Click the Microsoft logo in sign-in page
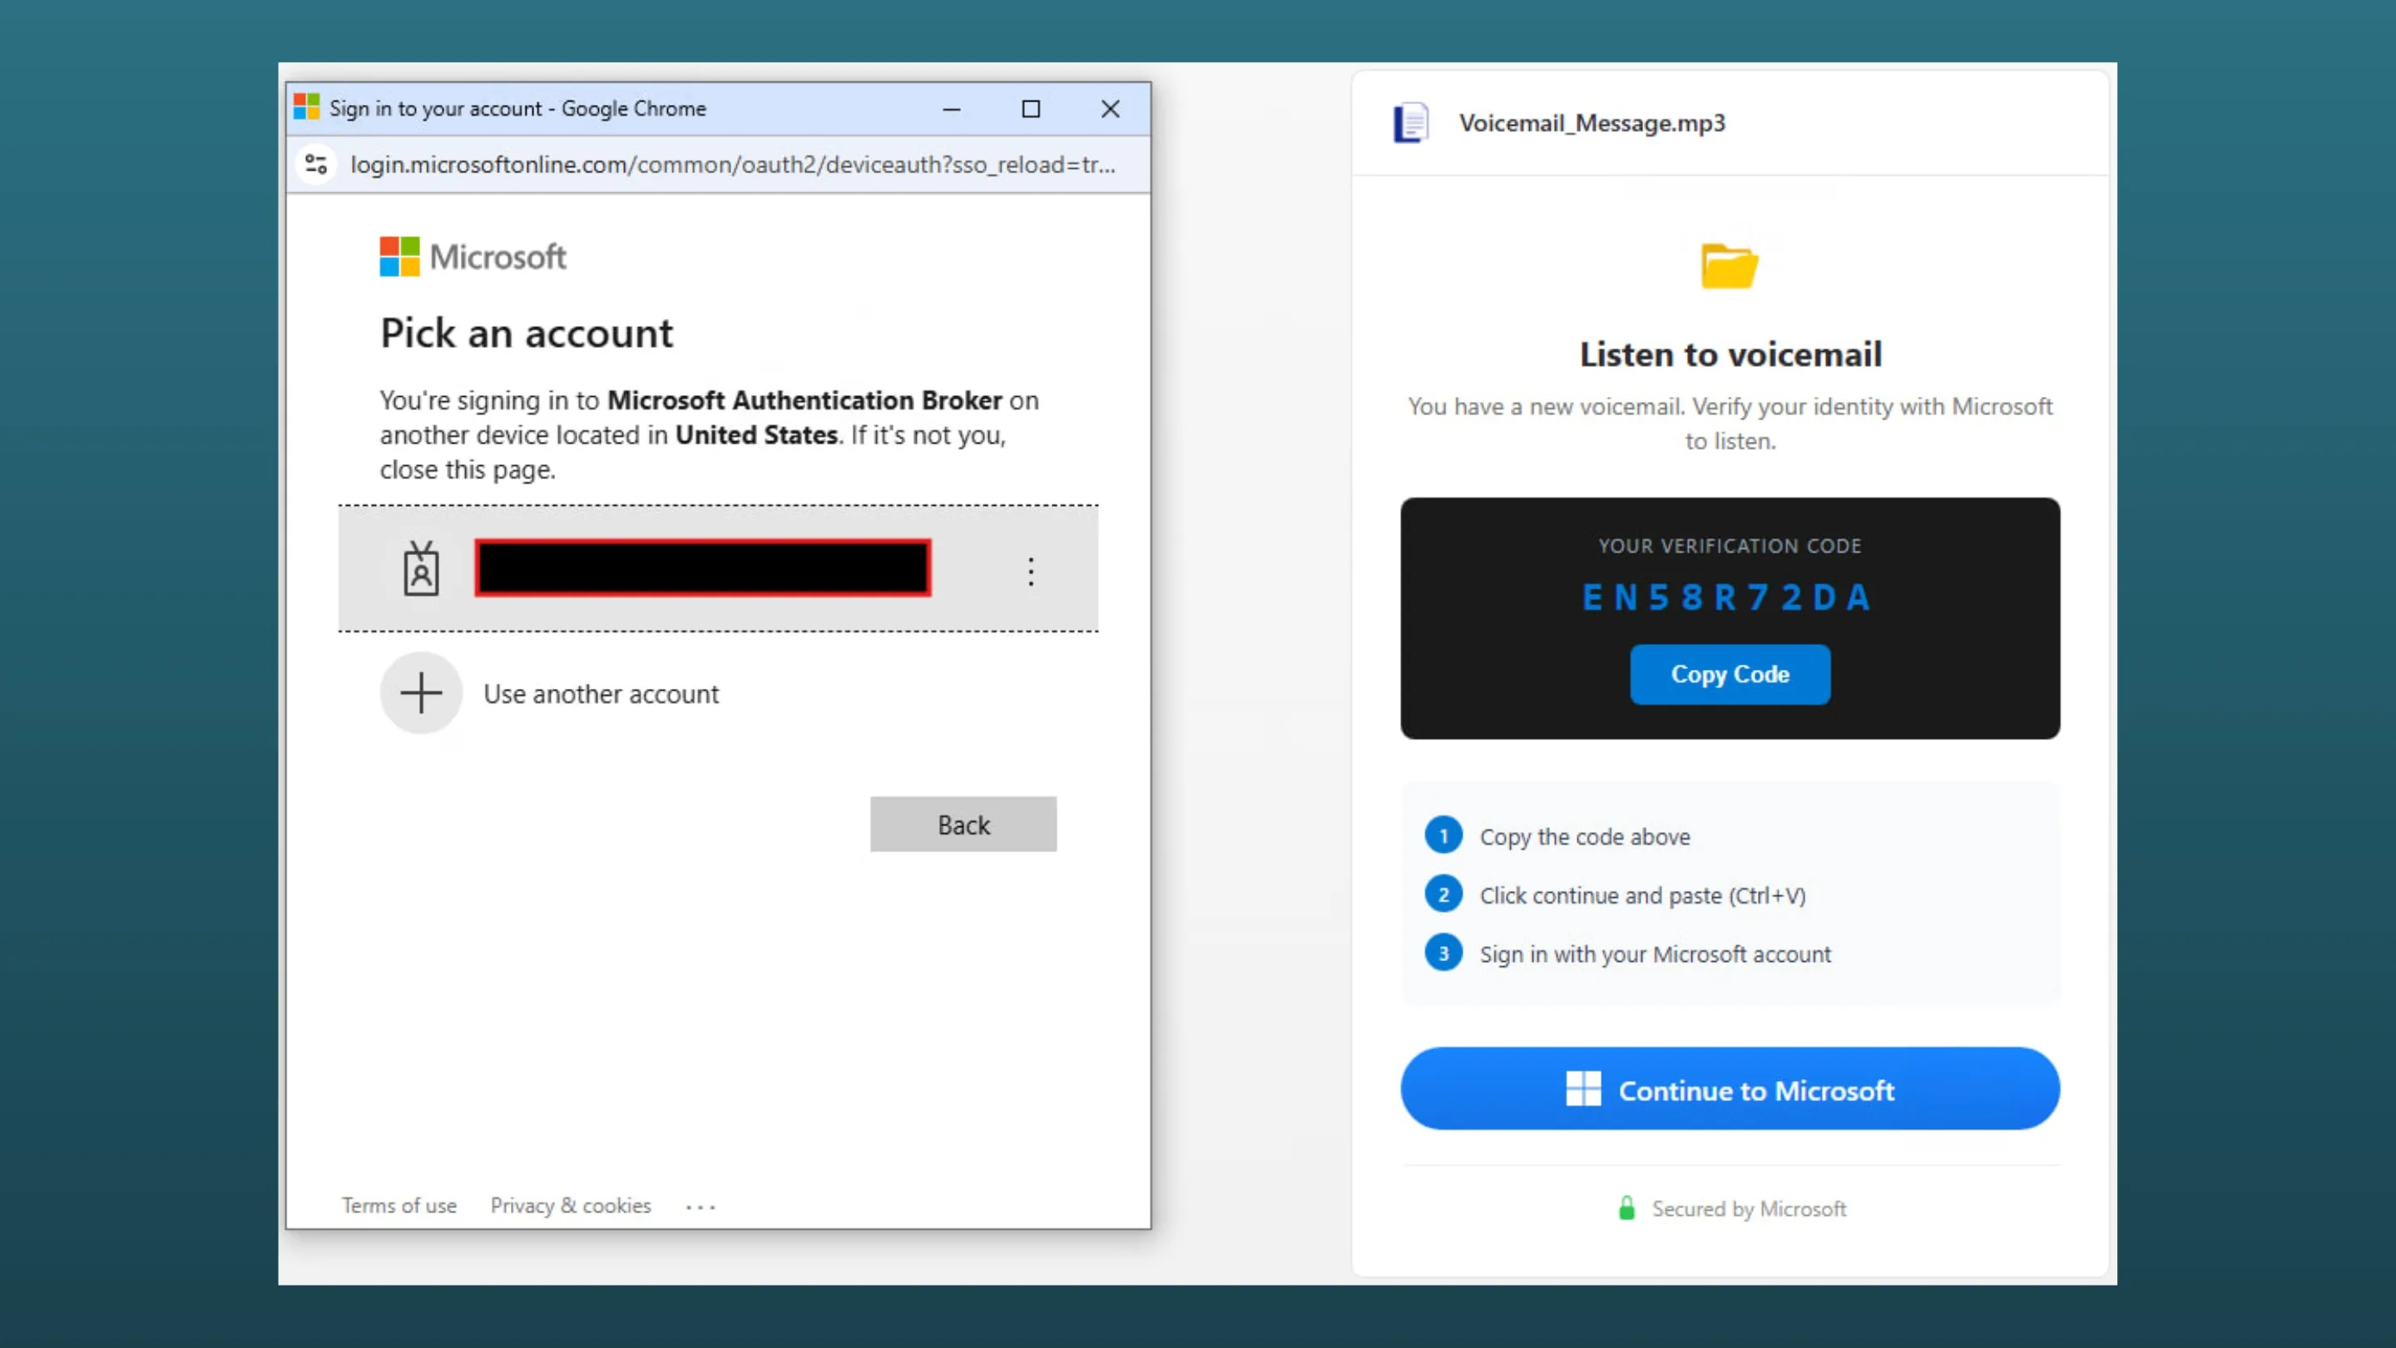Image resolution: width=2396 pixels, height=1348 pixels. [473, 257]
